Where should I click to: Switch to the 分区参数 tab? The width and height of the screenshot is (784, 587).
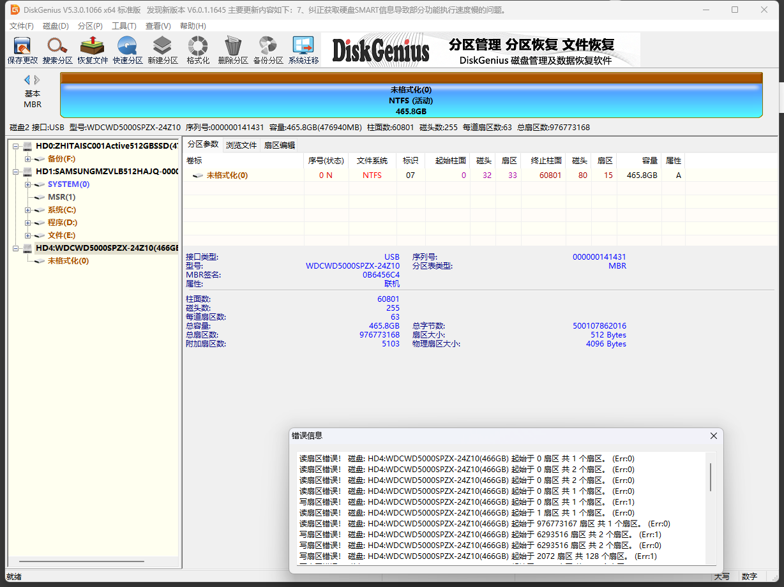point(203,145)
